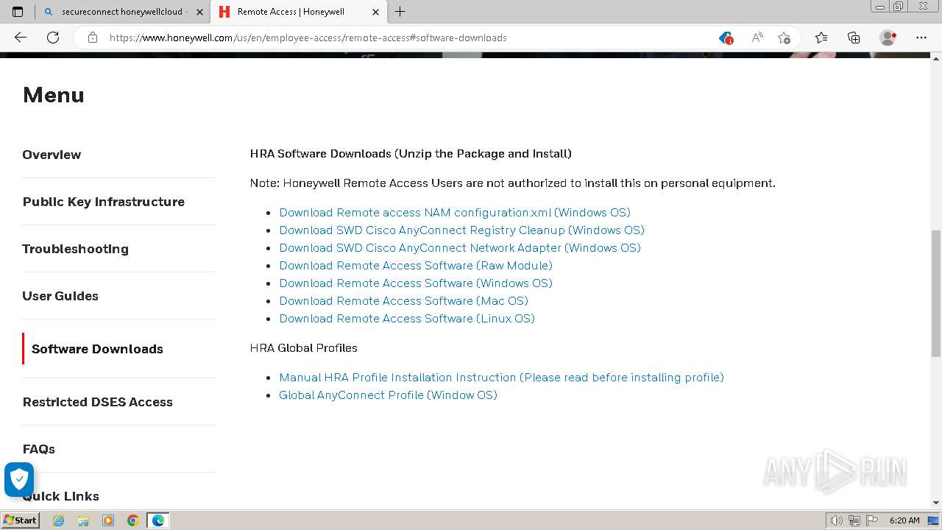Screen dimensions: 942x530
Task: Click the address bar URL field
Action: pos(308,38)
